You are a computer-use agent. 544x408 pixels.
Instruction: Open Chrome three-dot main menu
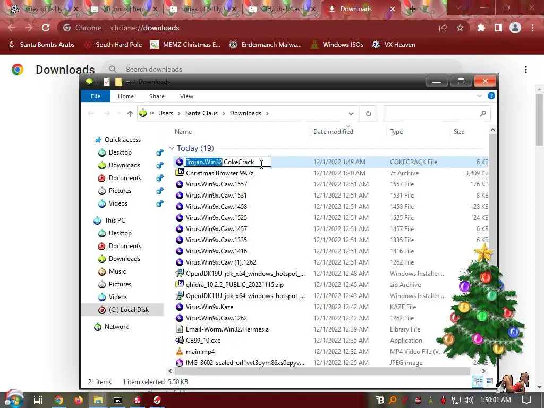(532, 28)
